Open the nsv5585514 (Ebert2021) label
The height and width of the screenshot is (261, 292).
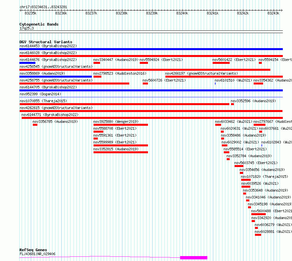coord(245,149)
